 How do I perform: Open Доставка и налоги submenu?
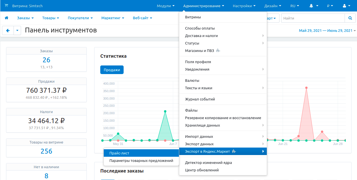[x=201, y=36]
